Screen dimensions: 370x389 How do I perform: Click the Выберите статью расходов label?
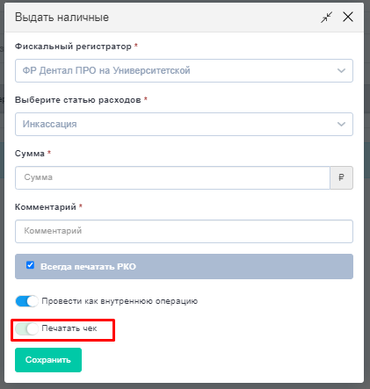tap(78, 100)
